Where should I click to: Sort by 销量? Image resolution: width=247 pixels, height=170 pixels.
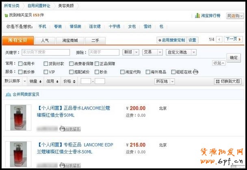pos(36,81)
